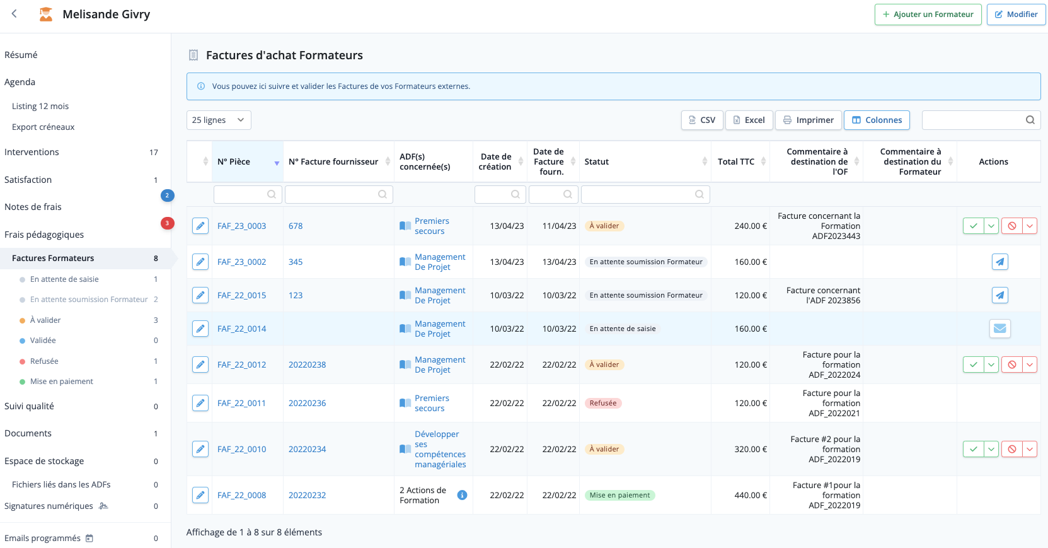Screen dimensions: 1048x548
Task: Sort by Total TTC column
Action: [740, 162]
